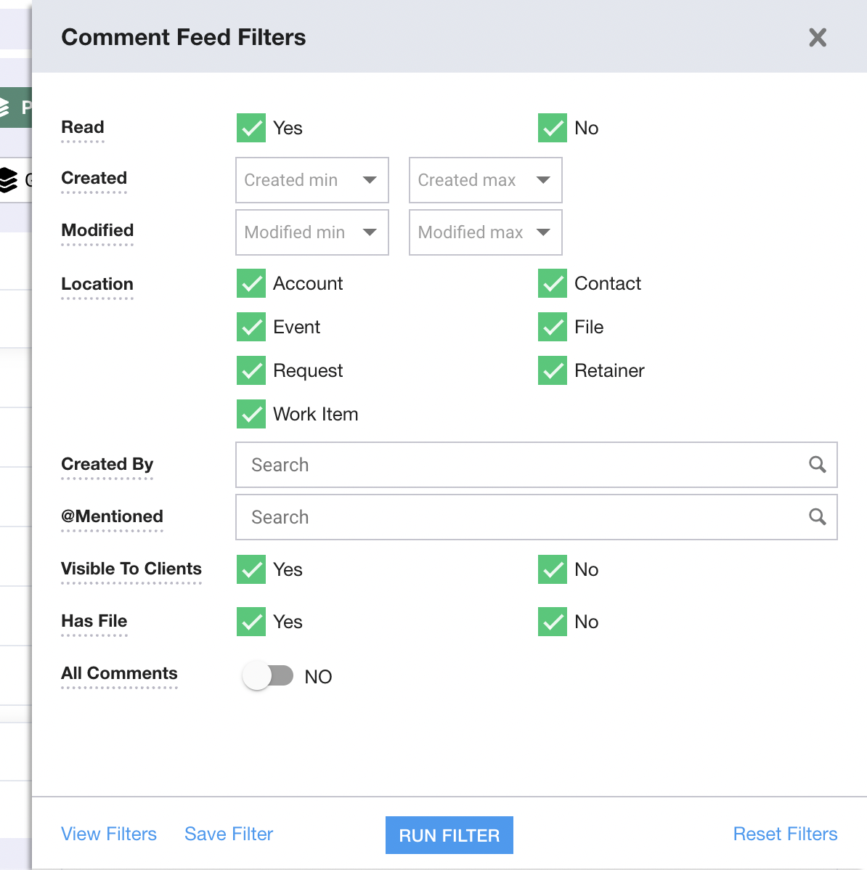The image size is (867, 870).
Task: Expand the Modified min dropdown
Action: click(312, 232)
